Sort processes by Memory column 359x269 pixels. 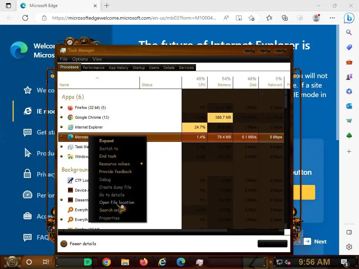click(220, 82)
